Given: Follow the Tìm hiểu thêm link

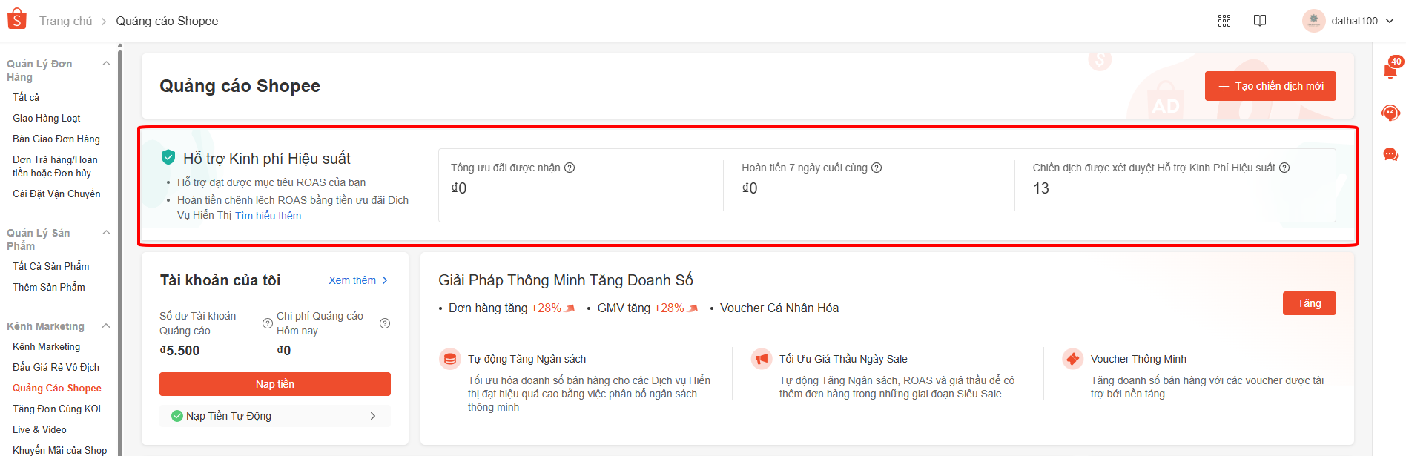Looking at the screenshot, I should click(x=268, y=216).
